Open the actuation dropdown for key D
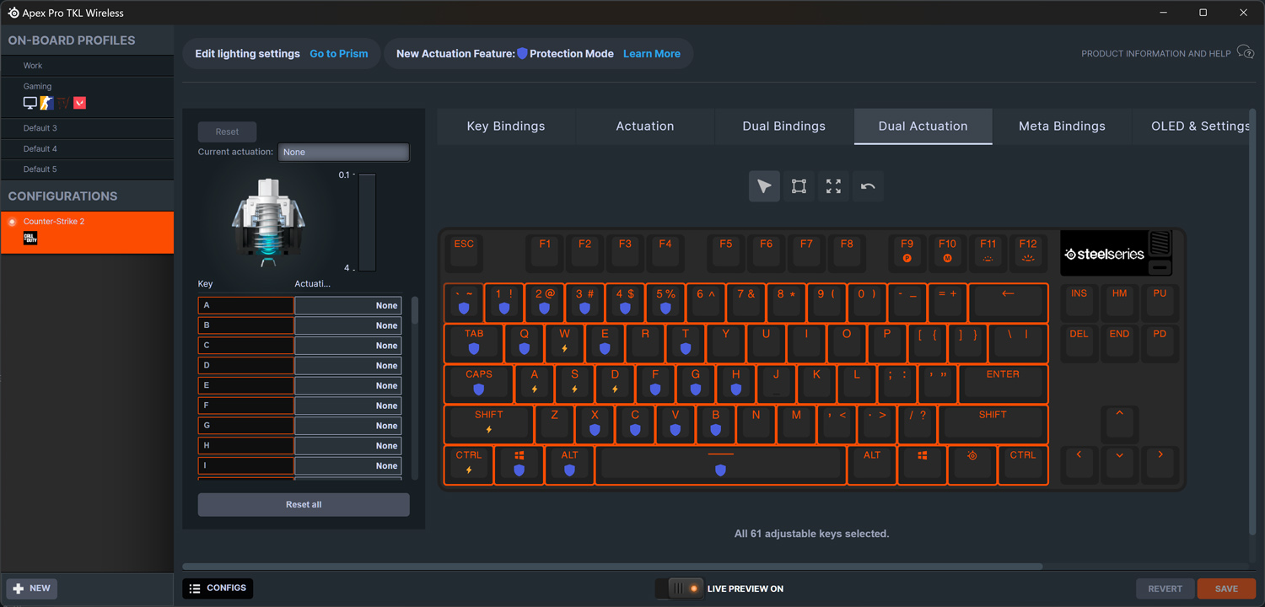The image size is (1265, 607). point(348,366)
